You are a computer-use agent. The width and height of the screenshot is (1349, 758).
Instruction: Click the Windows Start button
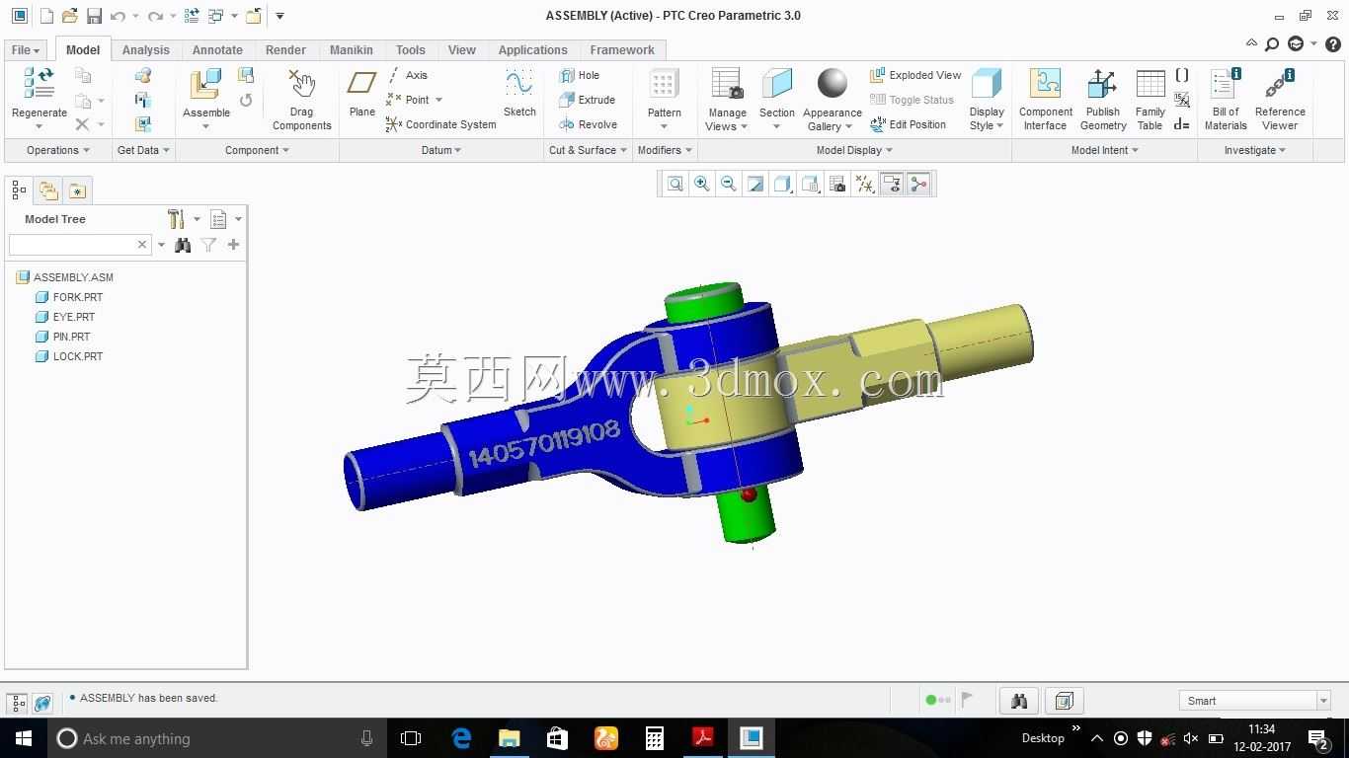(24, 738)
